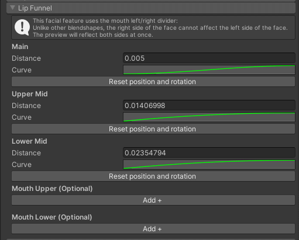Viewport: 299px width, 240px height.
Task: Click the warning exclamation icon in info box
Action: coord(22,27)
